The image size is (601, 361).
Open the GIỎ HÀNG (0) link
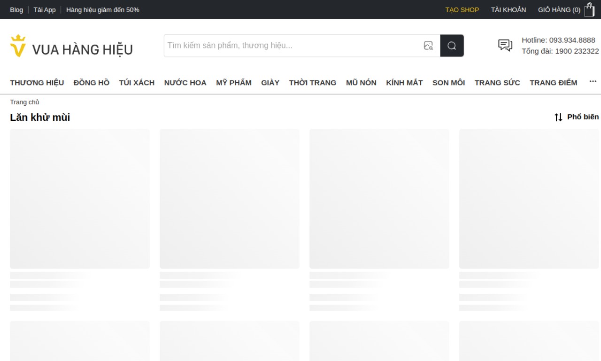click(x=559, y=9)
